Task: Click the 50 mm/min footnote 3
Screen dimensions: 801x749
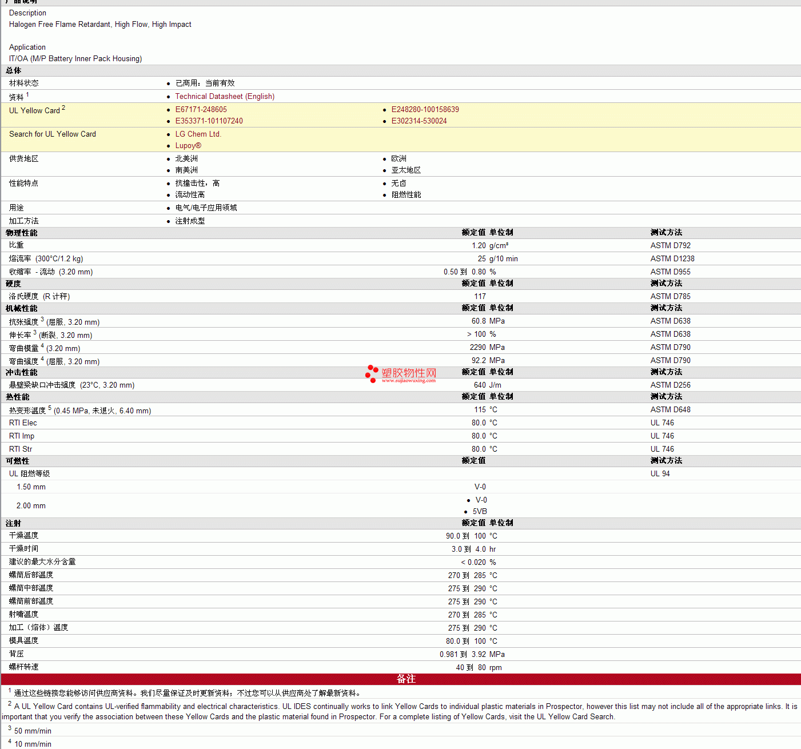Action: 33,731
